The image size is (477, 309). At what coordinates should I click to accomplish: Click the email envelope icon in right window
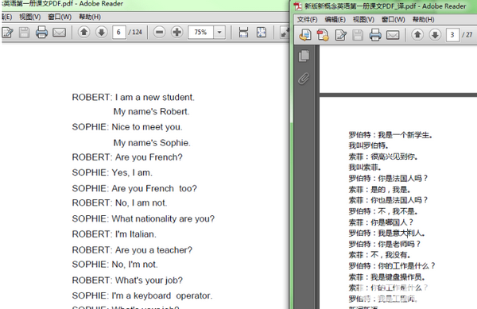coord(393,35)
